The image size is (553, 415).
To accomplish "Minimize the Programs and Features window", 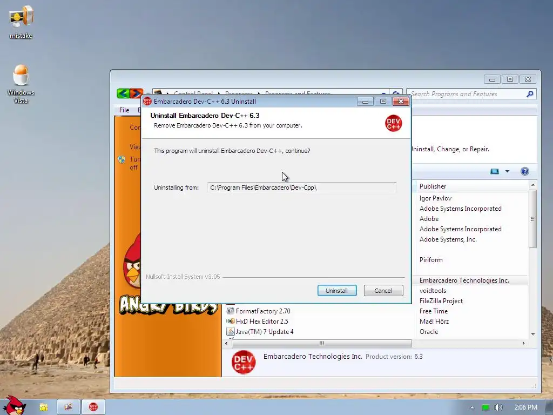I will [x=493, y=79].
